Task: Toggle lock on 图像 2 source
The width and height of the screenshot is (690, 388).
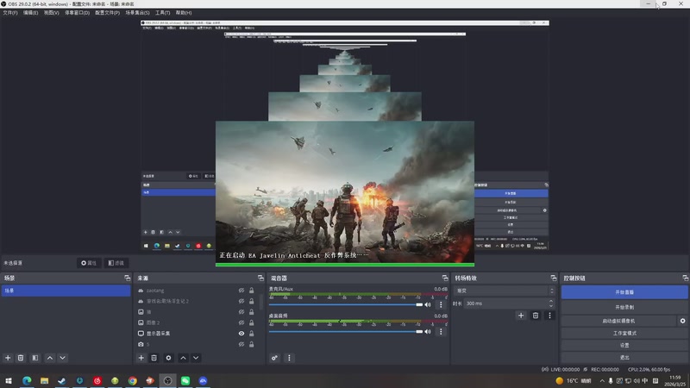Action: pos(251,322)
